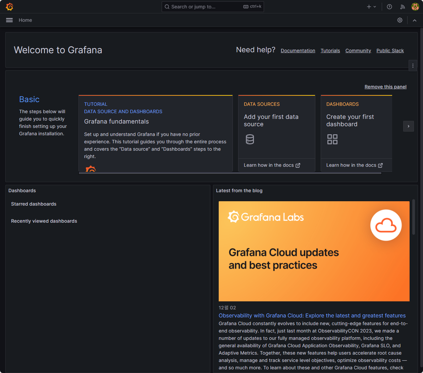Screen dimensions: 423x373
Task: Click the Starred dashboards heading
Action: [x=34, y=204]
